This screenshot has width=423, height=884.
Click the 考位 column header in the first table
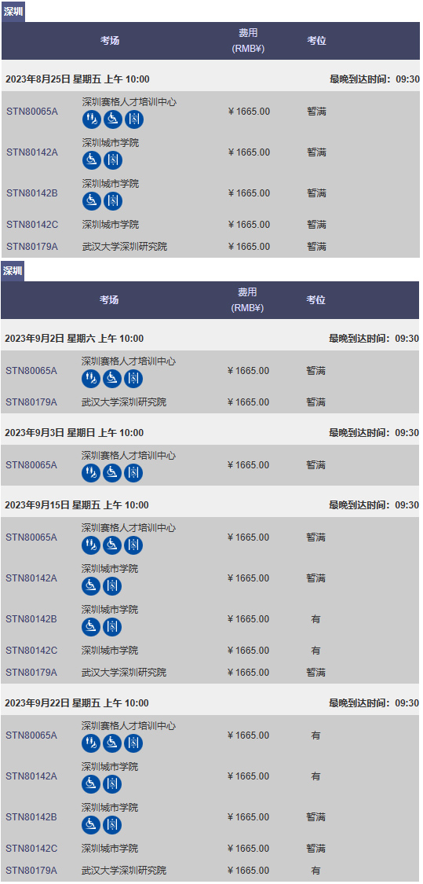316,41
